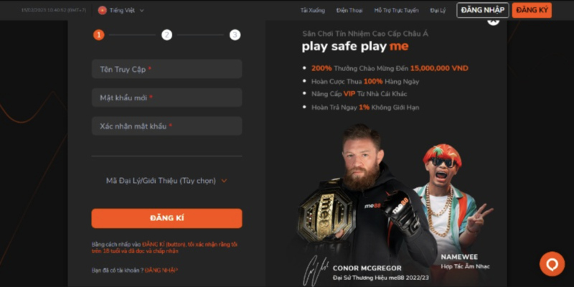
Task: Close the registration popup with X icon
Action: [493, 21]
